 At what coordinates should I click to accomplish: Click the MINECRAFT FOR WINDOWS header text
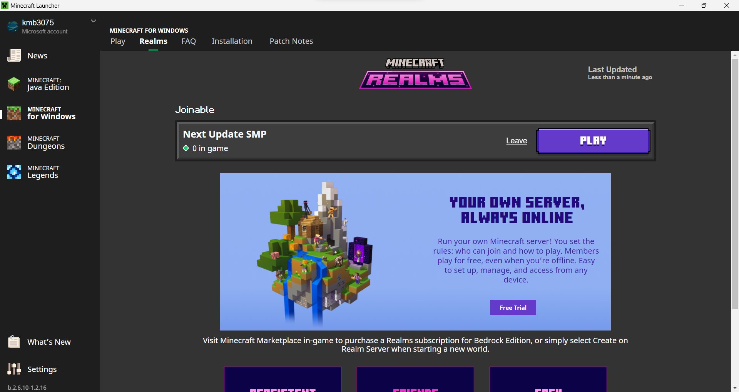149,30
